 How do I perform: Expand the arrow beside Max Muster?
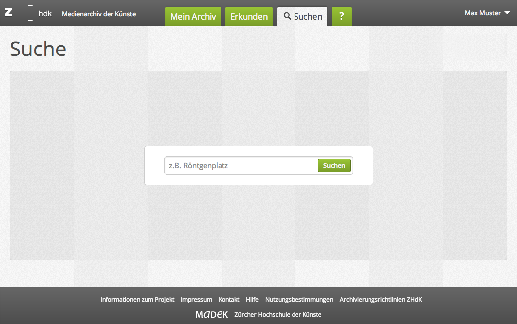(x=507, y=13)
